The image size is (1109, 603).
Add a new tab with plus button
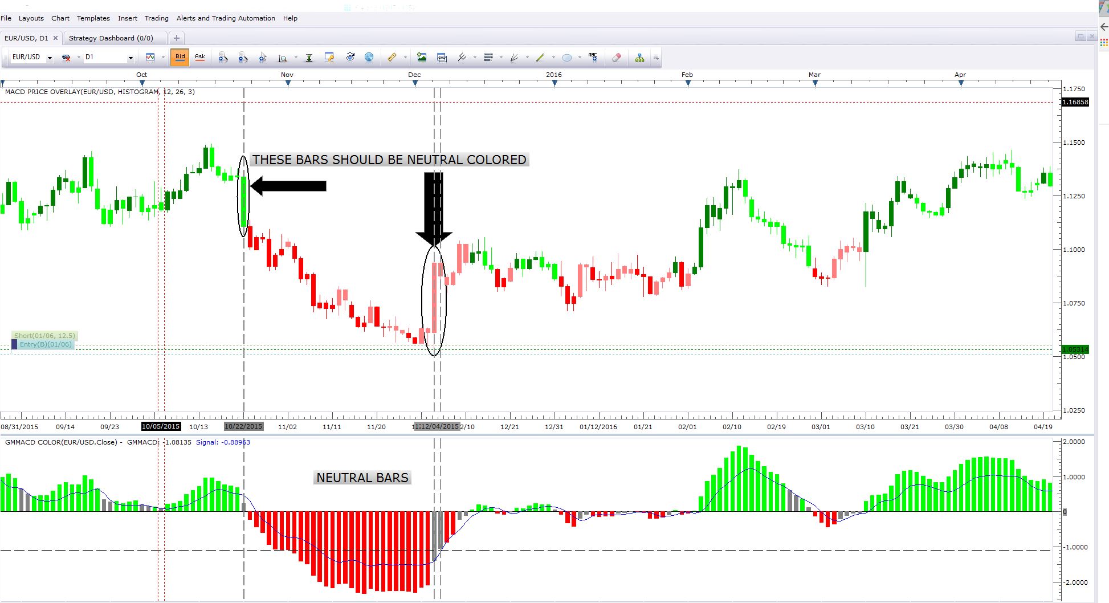point(177,38)
